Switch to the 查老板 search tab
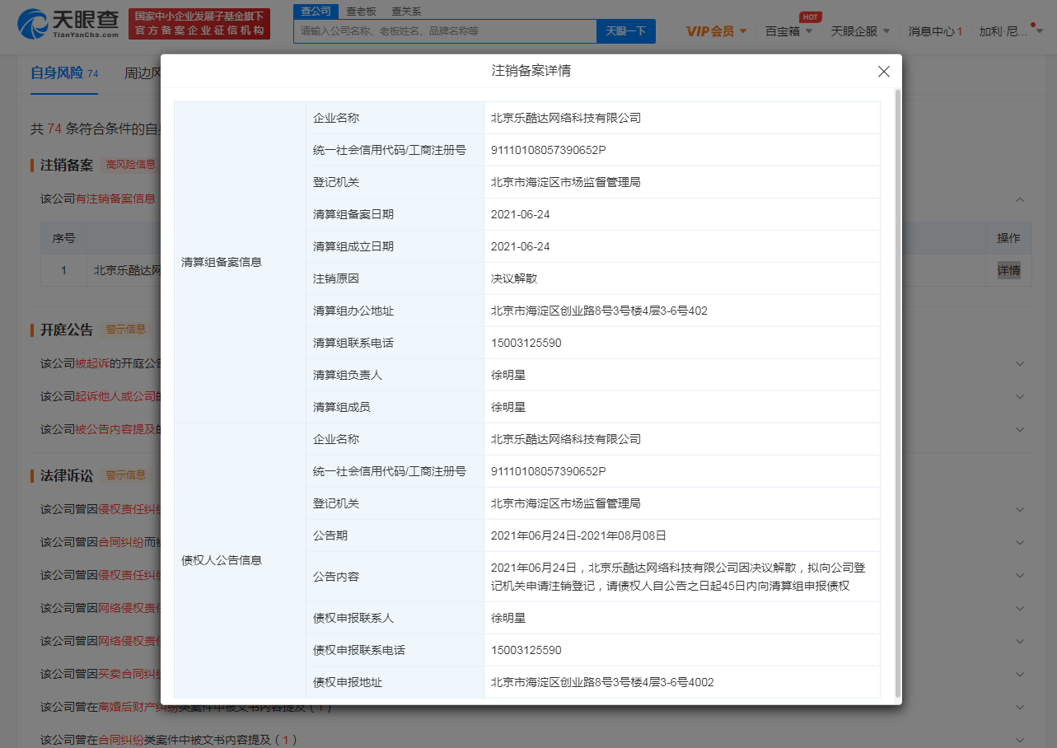The width and height of the screenshot is (1057, 748). 361,11
